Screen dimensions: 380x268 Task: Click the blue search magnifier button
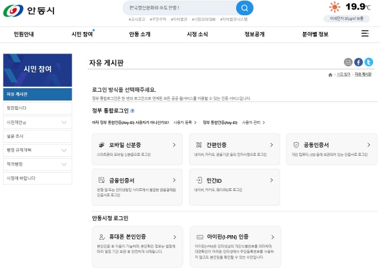(244, 8)
